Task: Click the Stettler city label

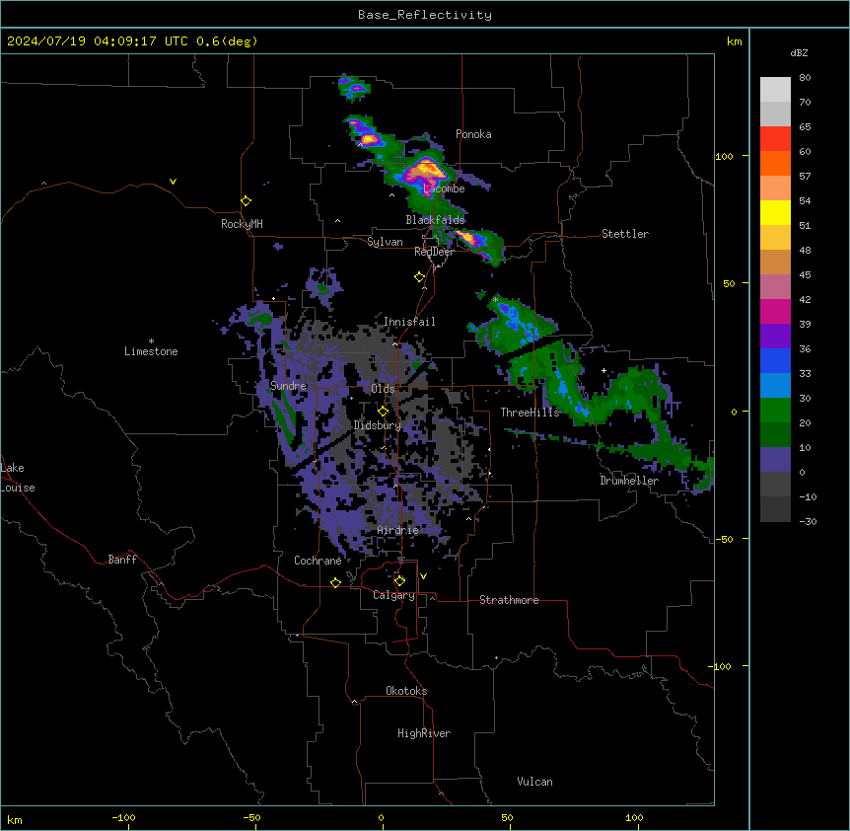Action: coord(625,234)
